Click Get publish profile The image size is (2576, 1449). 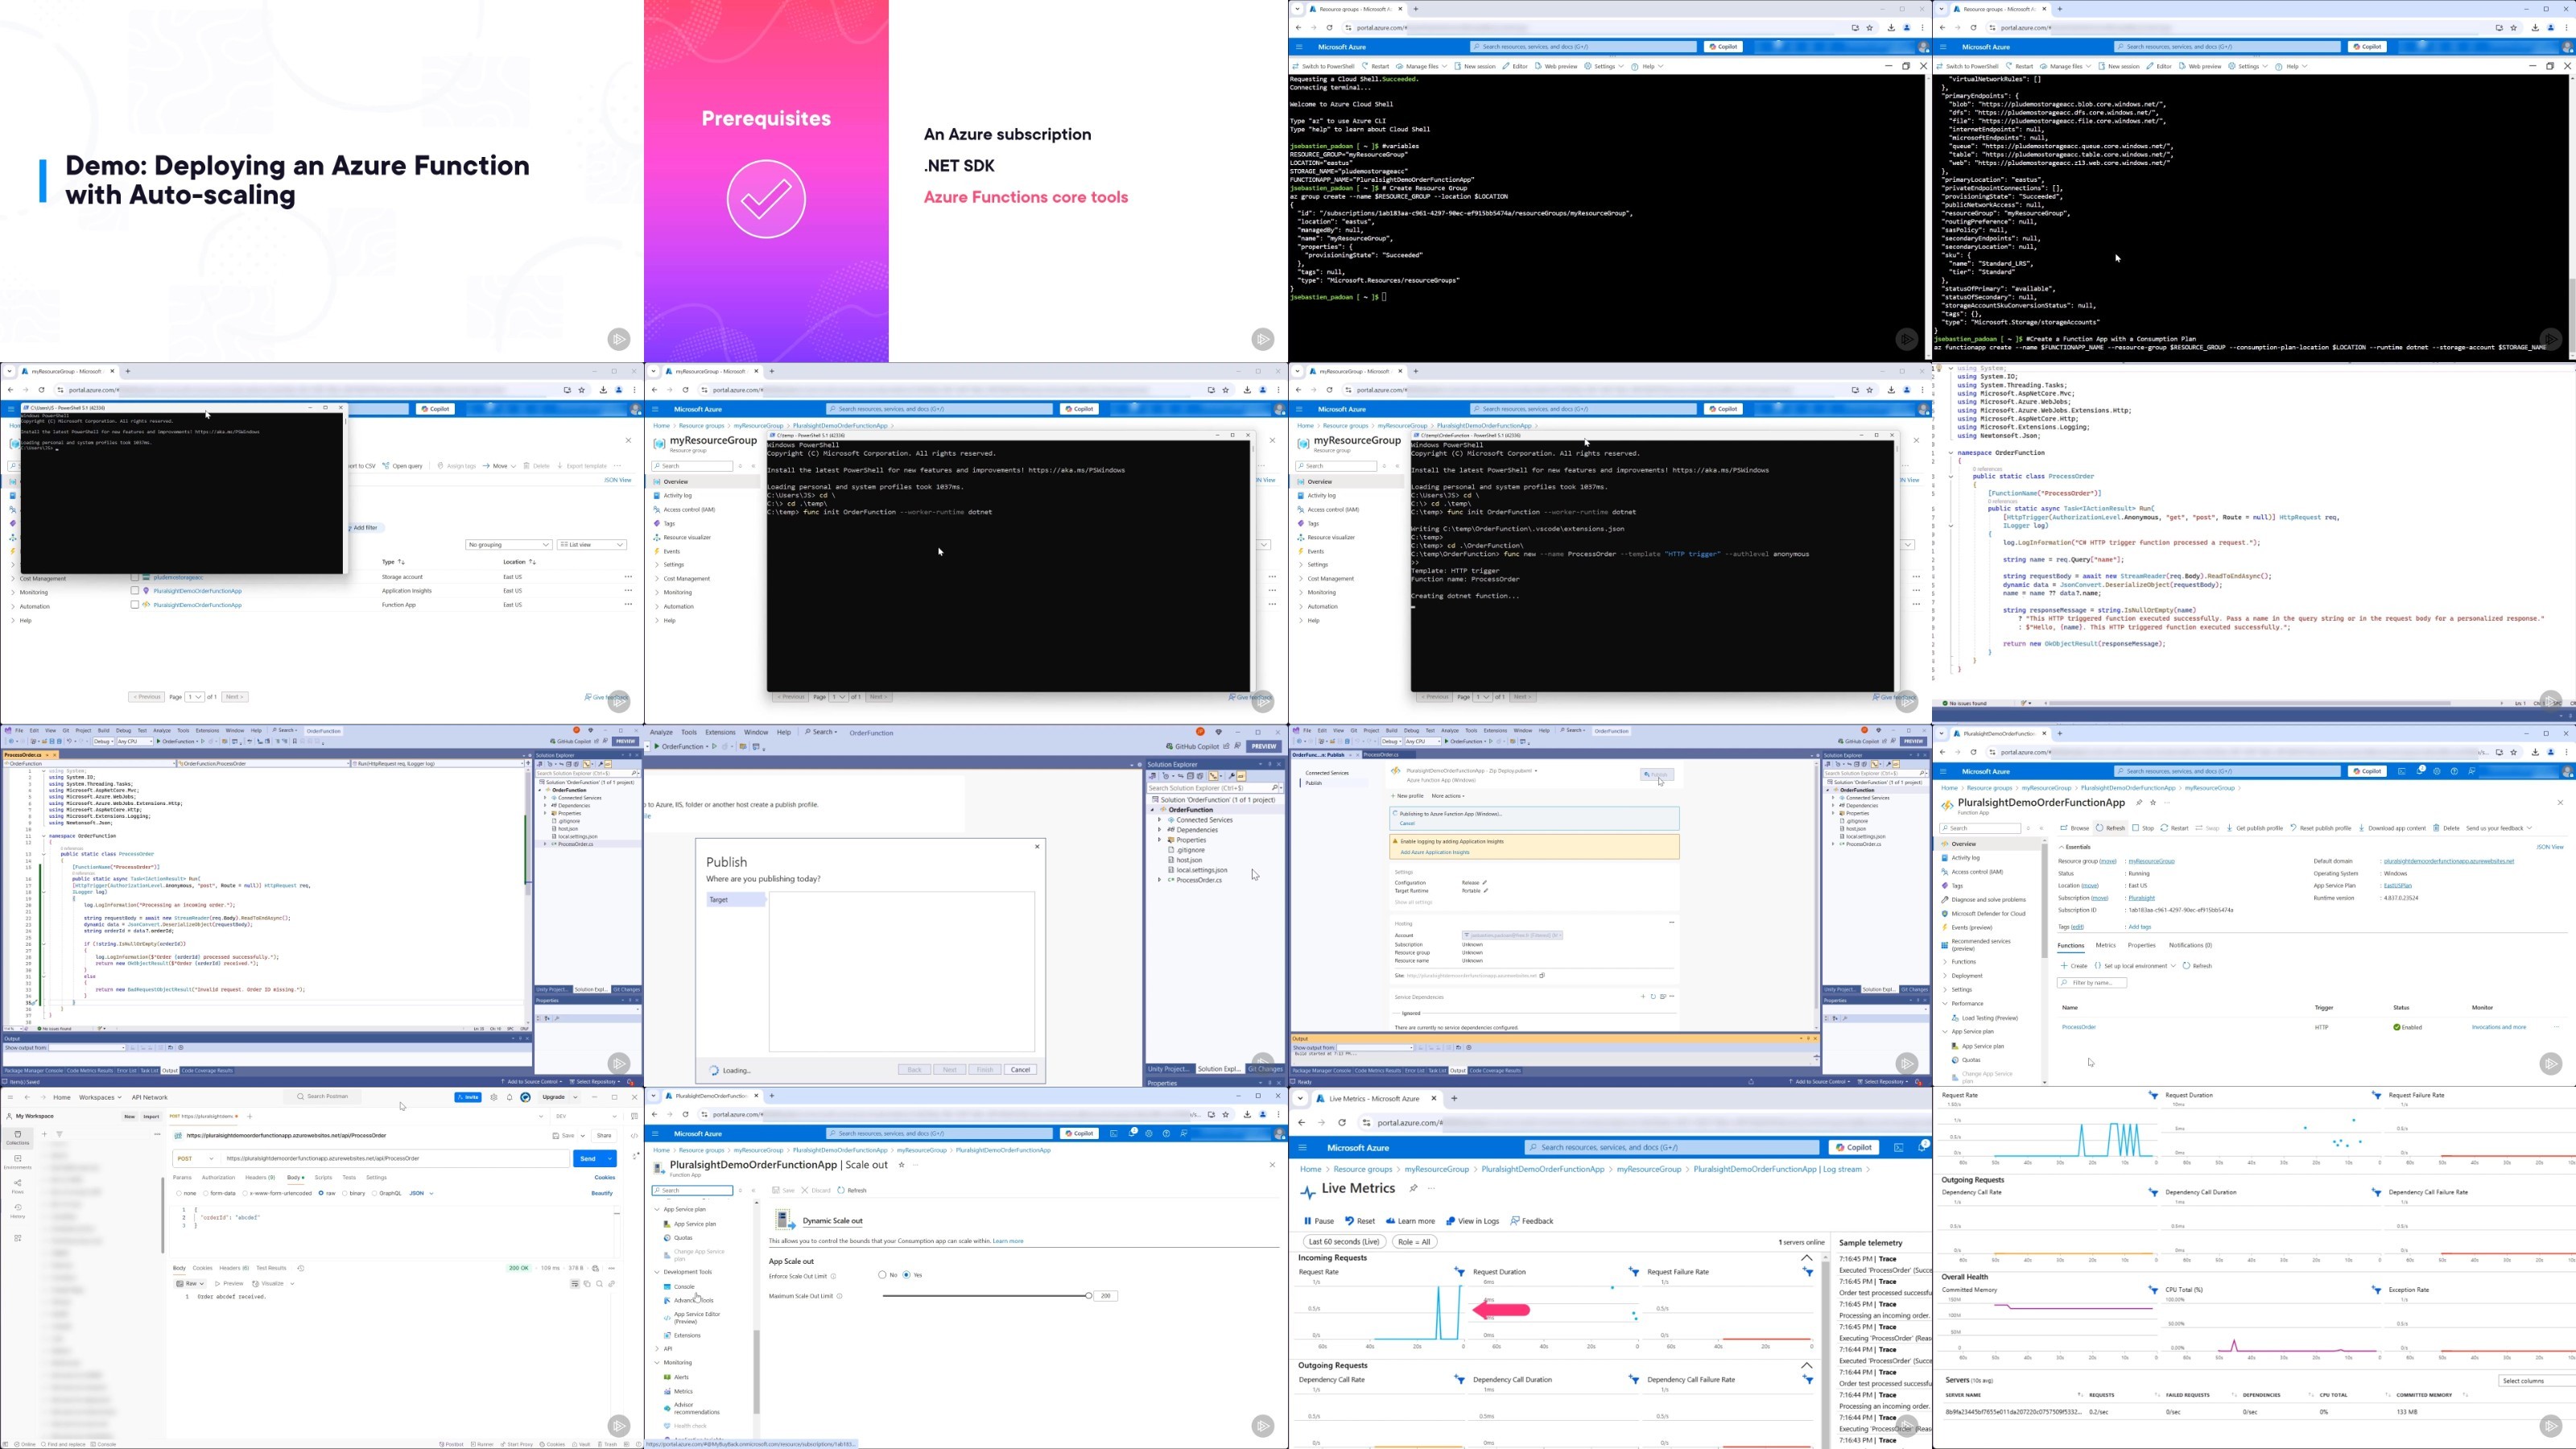2254,828
